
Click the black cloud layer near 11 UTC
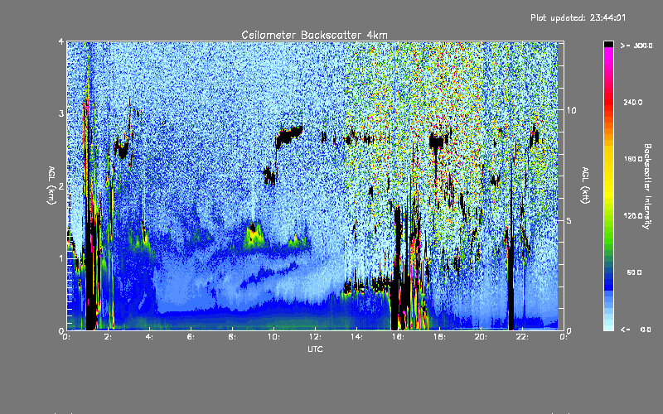pos(288,136)
